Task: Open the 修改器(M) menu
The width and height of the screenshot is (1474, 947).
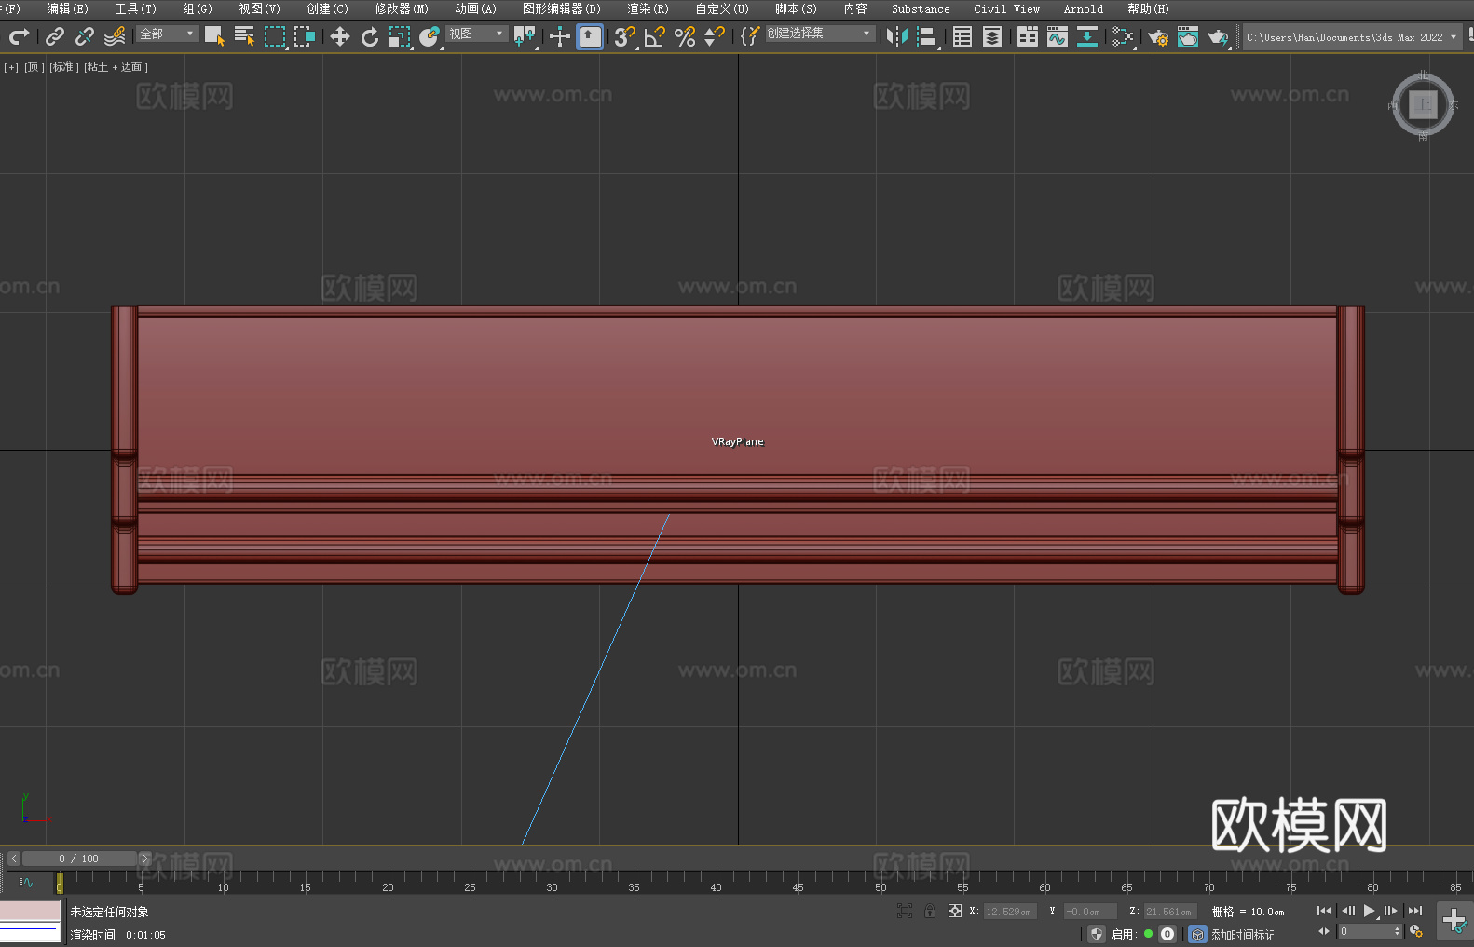Action: (x=402, y=8)
